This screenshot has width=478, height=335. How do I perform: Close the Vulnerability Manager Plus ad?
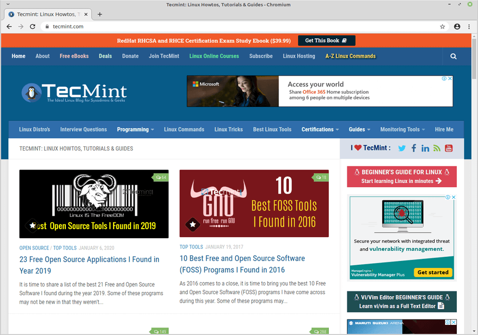[x=454, y=197]
